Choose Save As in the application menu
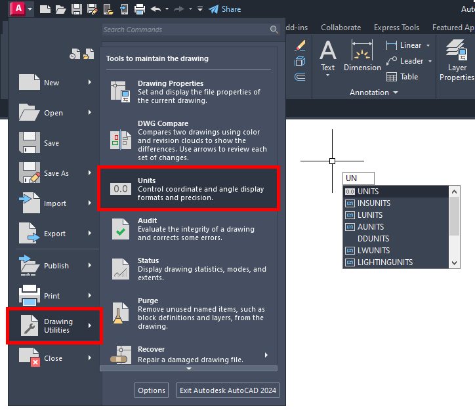Viewport: 475px width, 416px height. click(55, 173)
